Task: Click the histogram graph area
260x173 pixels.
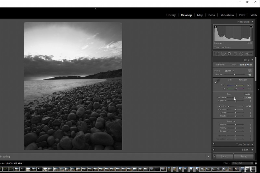Action: 233,33
